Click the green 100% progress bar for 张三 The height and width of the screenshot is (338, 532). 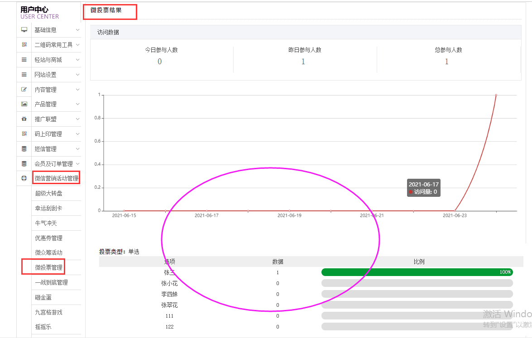pos(417,272)
